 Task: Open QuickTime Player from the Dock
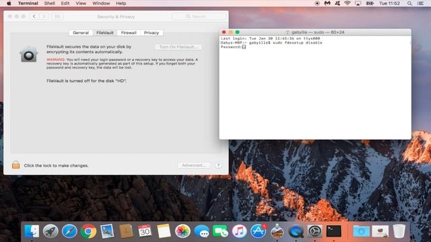click(296, 231)
